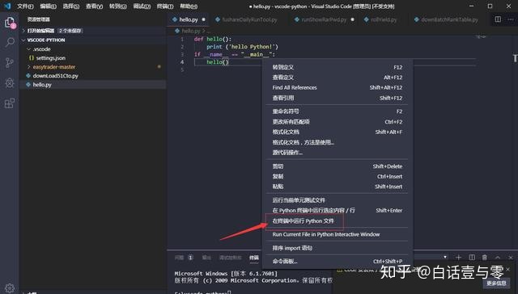
Task: Click the kill terminal trash icon
Action: pos(484,257)
